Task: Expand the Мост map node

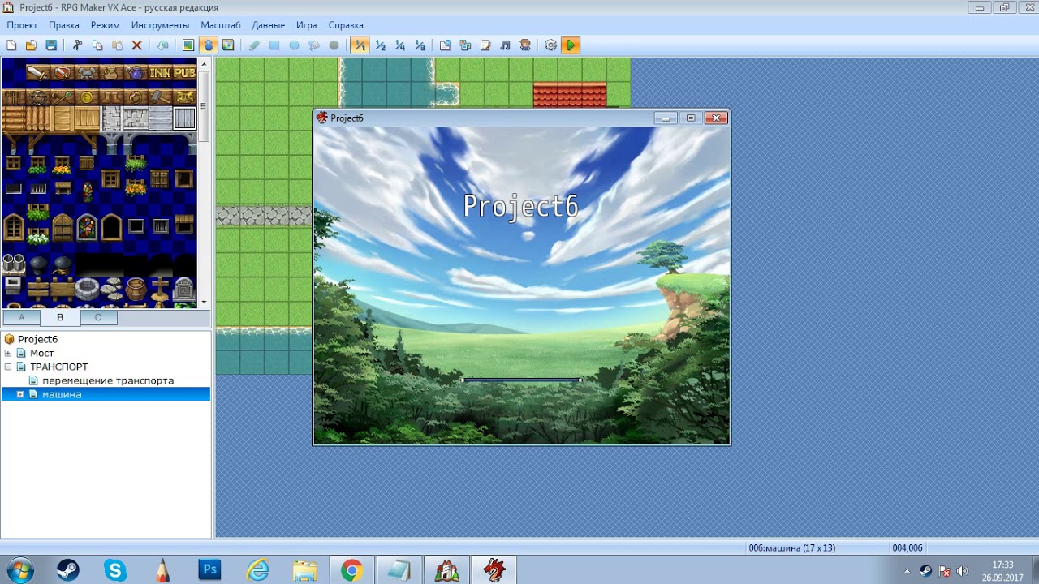Action: point(8,353)
